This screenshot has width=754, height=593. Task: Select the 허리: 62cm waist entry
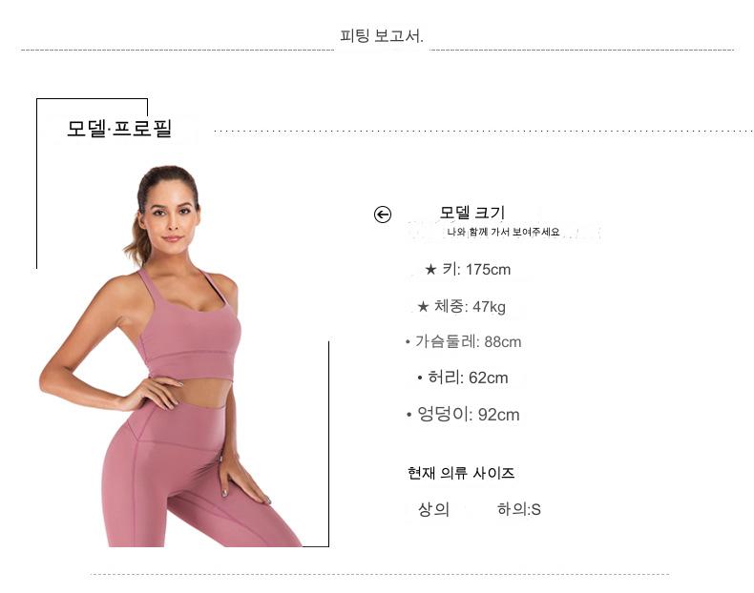click(x=468, y=378)
